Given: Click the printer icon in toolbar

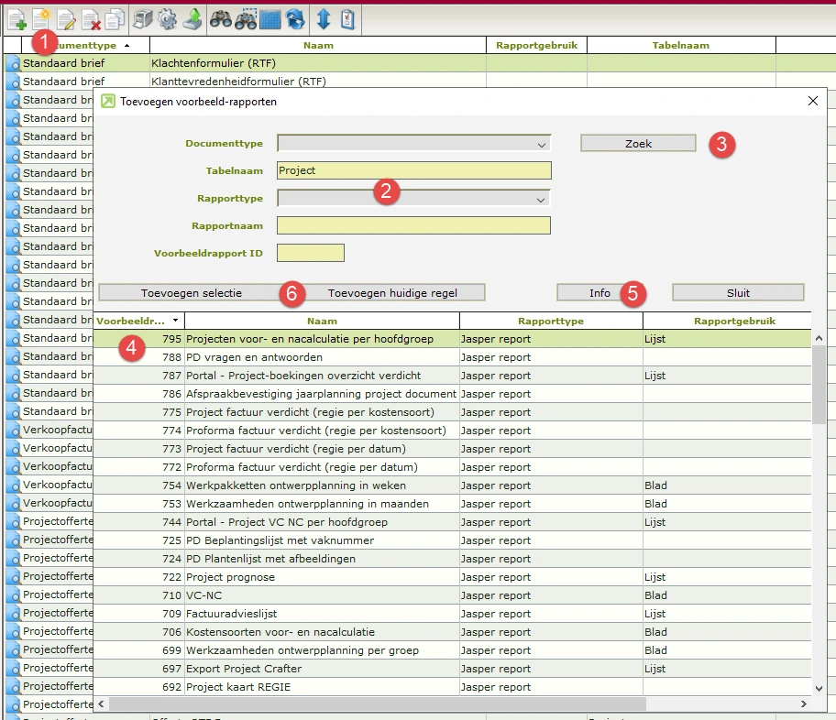Looking at the screenshot, I should click(x=143, y=18).
